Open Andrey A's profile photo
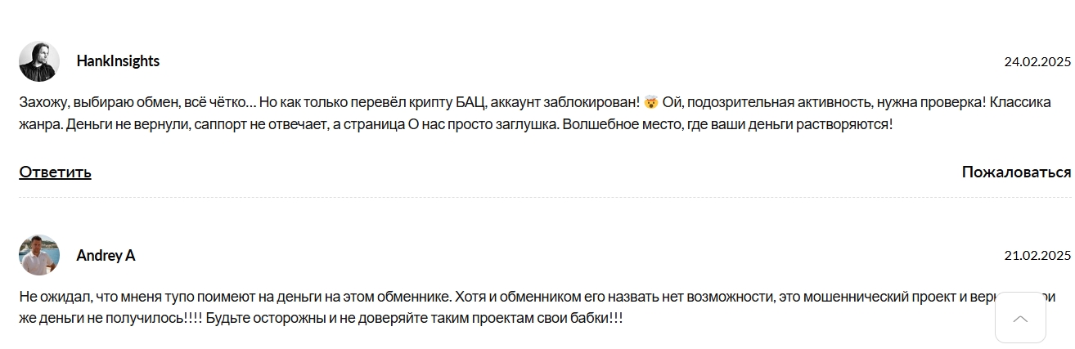Viewport: 1075px width, 349px height. click(39, 255)
